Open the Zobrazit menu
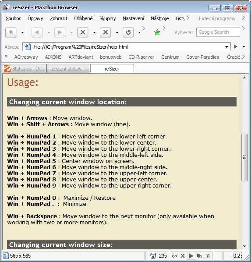The image size is (251, 262). pyautogui.click(x=59, y=18)
